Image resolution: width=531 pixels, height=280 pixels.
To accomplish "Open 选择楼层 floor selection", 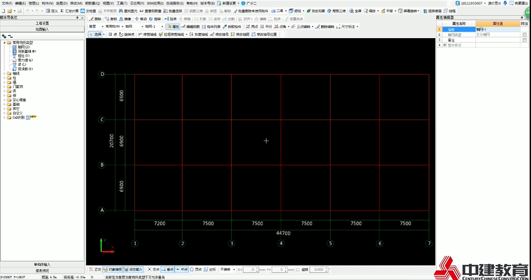I will [432, 11].
